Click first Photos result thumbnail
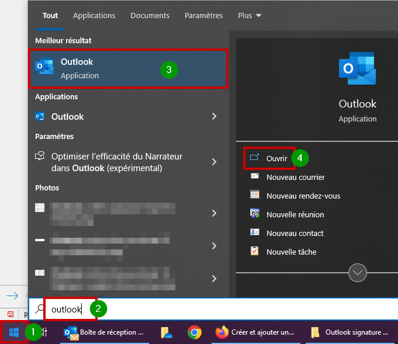398x344 pixels. click(x=40, y=207)
